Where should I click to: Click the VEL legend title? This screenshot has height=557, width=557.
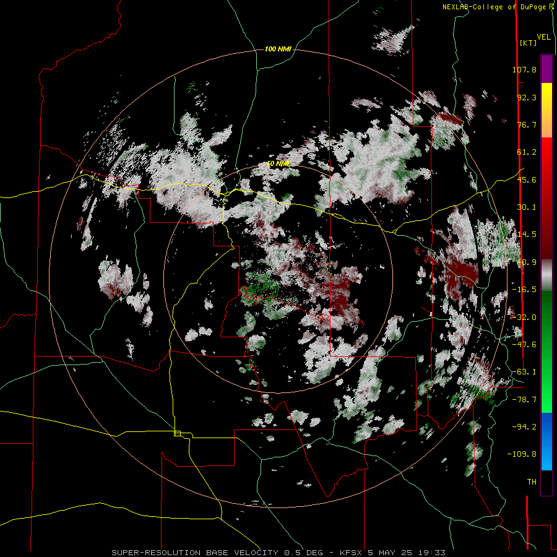[544, 37]
